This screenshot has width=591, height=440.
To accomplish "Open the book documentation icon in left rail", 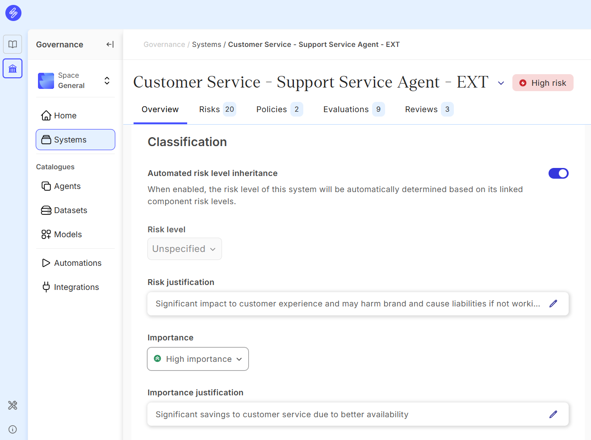I will [x=13, y=44].
